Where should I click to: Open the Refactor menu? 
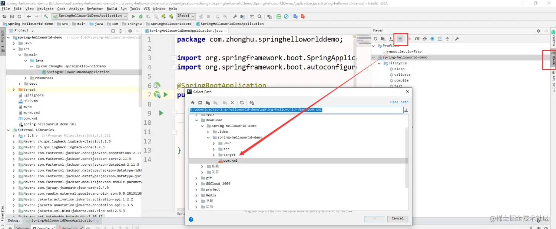(x=95, y=9)
